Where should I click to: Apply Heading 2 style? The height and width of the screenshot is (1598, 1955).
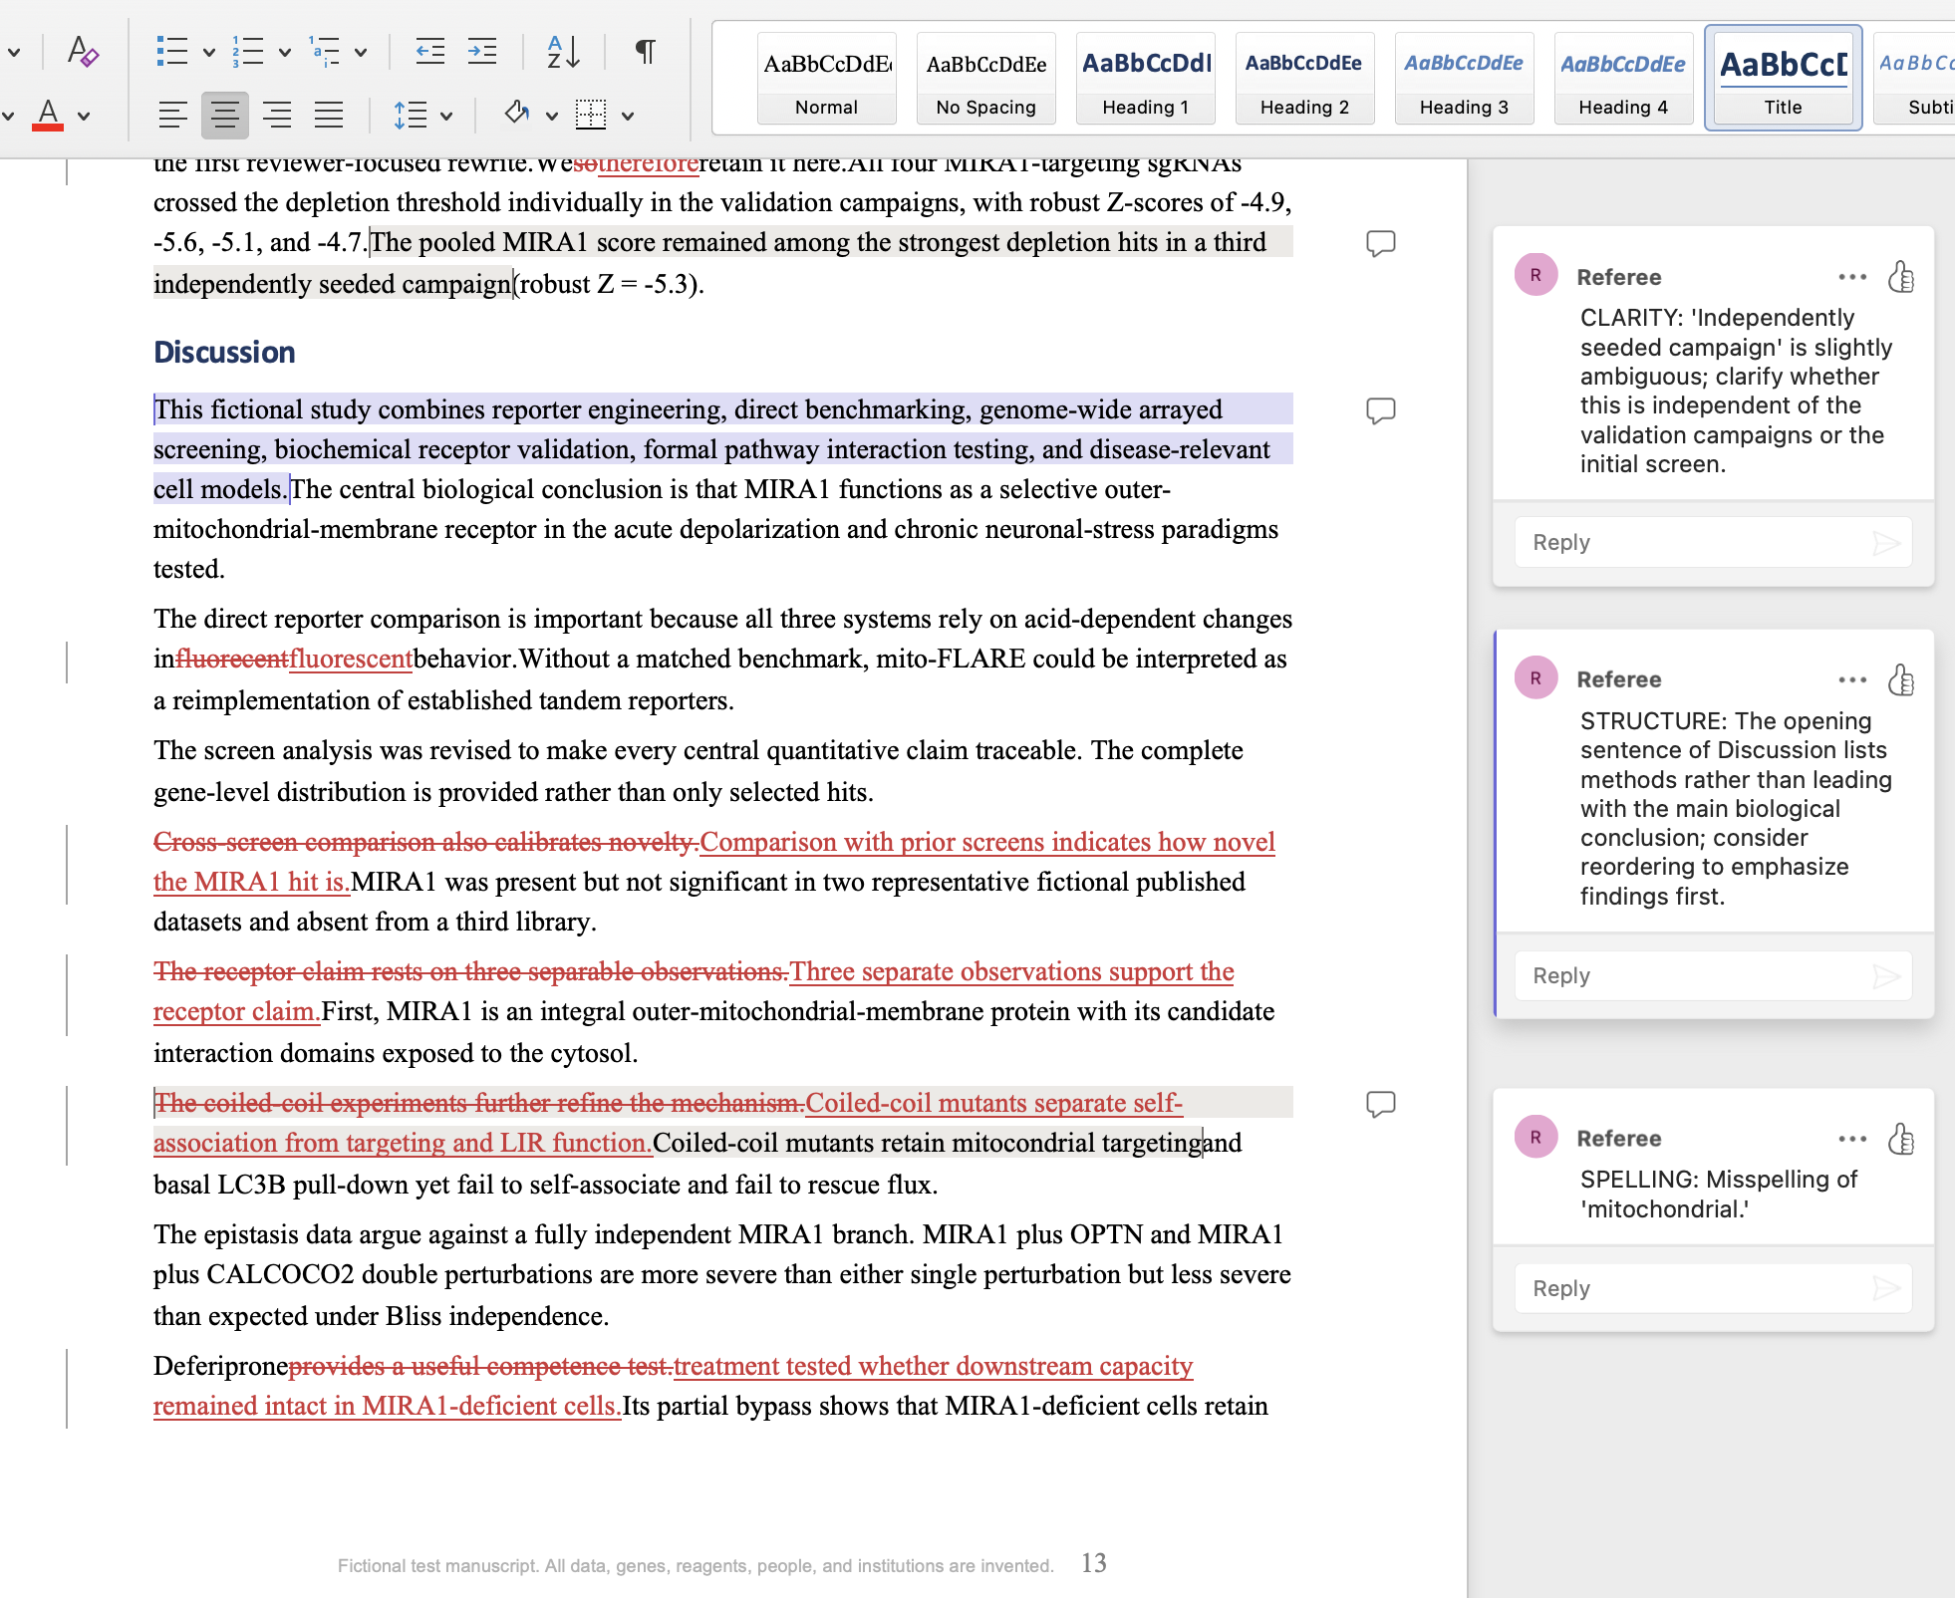tap(1305, 79)
